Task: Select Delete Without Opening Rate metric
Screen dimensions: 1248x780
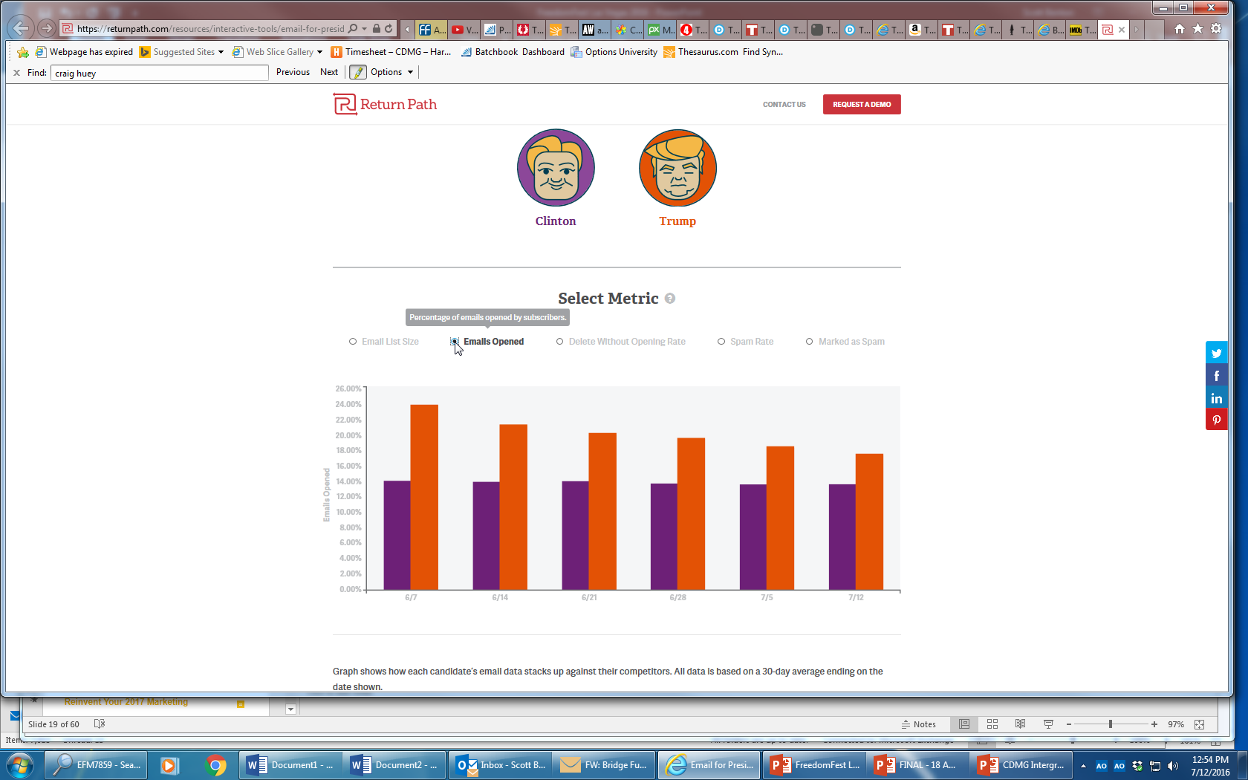Action: 560,342
